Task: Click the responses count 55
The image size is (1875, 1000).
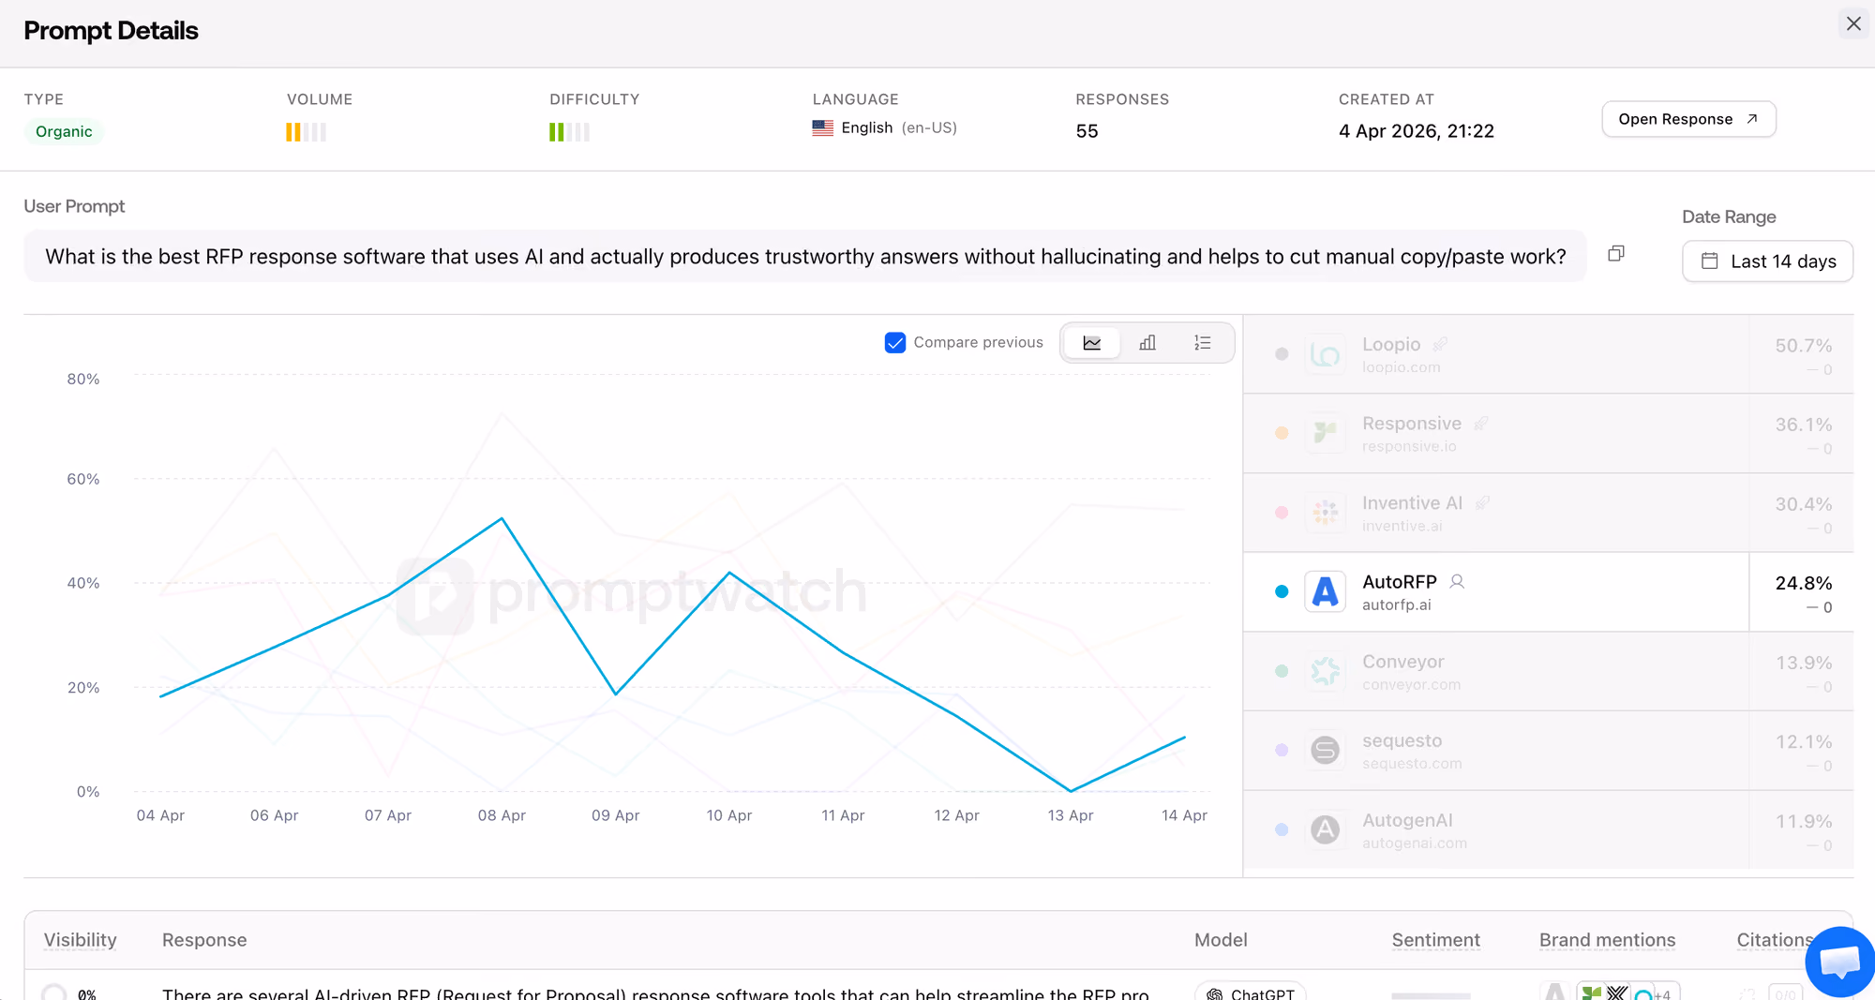Action: (x=1087, y=132)
